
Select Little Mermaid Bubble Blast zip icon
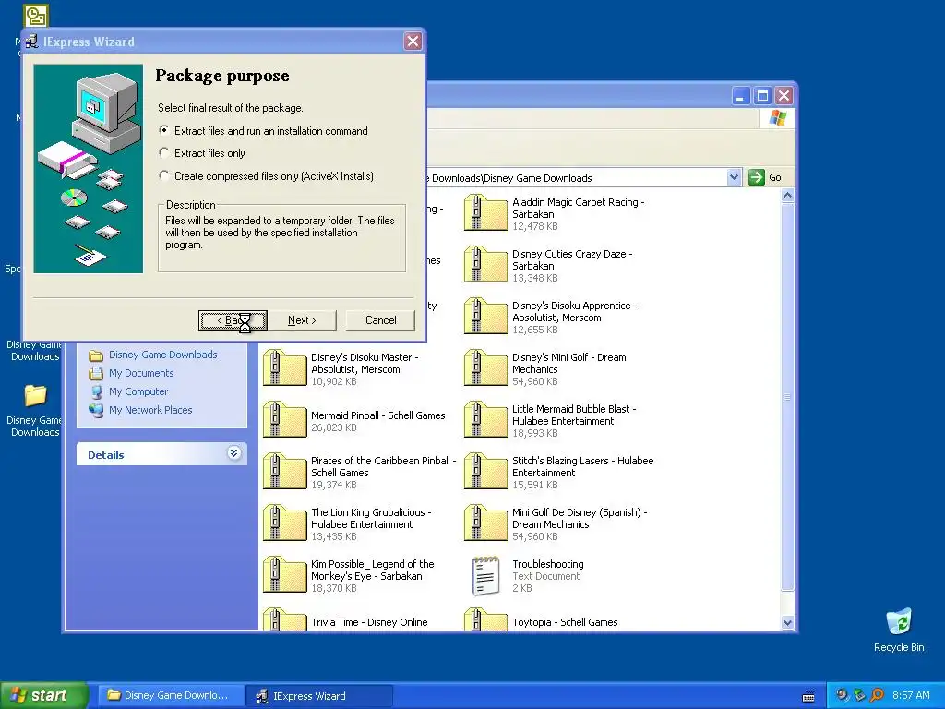[x=485, y=420]
